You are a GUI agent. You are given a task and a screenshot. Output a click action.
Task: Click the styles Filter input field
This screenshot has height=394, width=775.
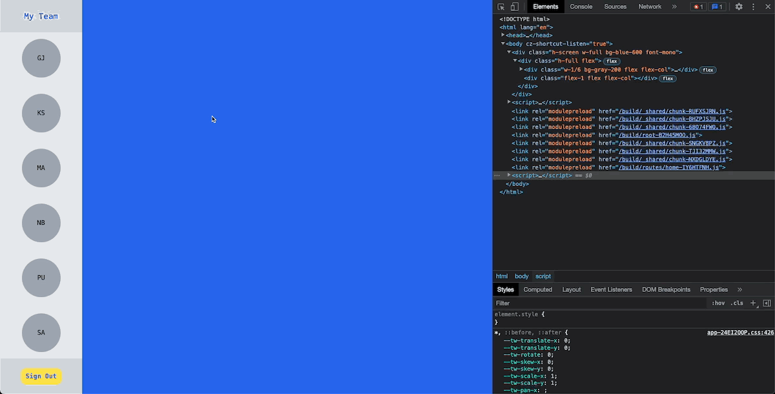tap(601, 303)
